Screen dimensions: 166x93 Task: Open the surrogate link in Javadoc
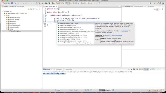point(125,31)
